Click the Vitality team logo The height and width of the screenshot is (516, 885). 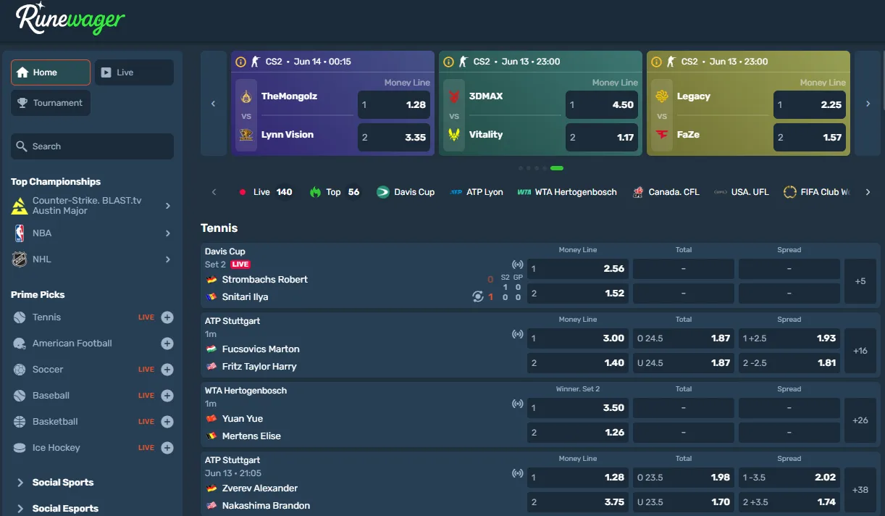455,135
